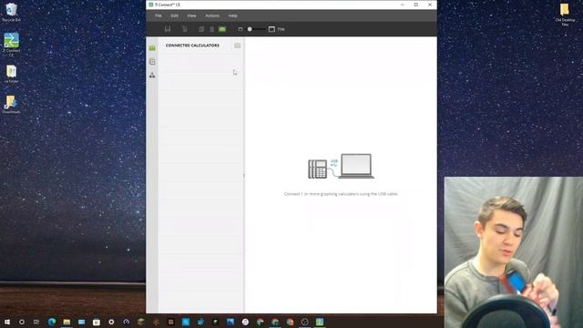583x328 pixels.
Task: Click the Save screen capture toolbar icon
Action: coord(168,29)
